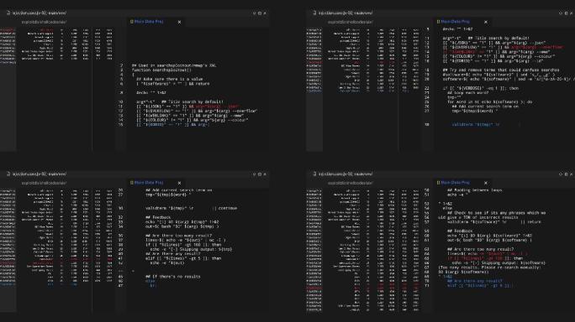This screenshot has height=322, width=575.
Task: Maximize the top-right editor window
Action: point(566,13)
